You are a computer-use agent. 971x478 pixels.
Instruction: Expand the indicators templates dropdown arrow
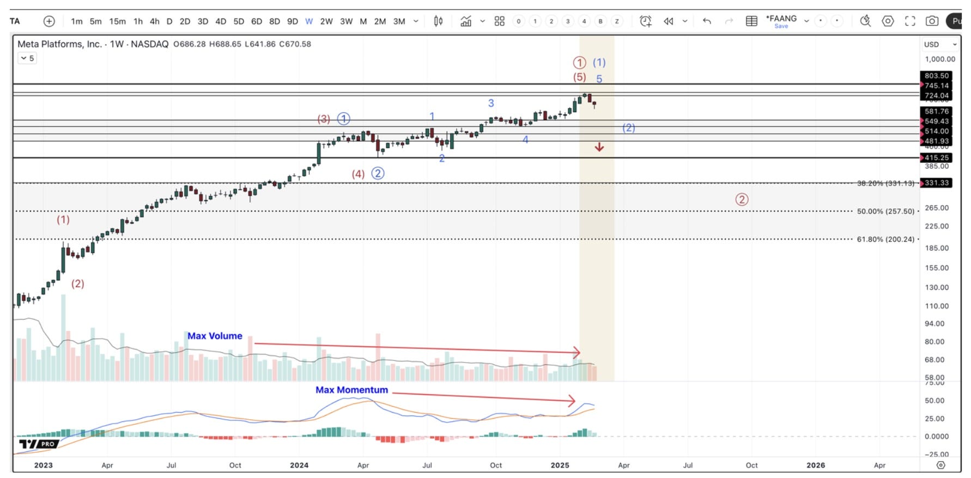tap(482, 21)
